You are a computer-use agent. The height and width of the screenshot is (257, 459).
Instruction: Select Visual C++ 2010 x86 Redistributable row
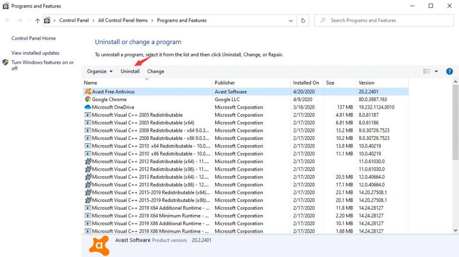[246, 154]
